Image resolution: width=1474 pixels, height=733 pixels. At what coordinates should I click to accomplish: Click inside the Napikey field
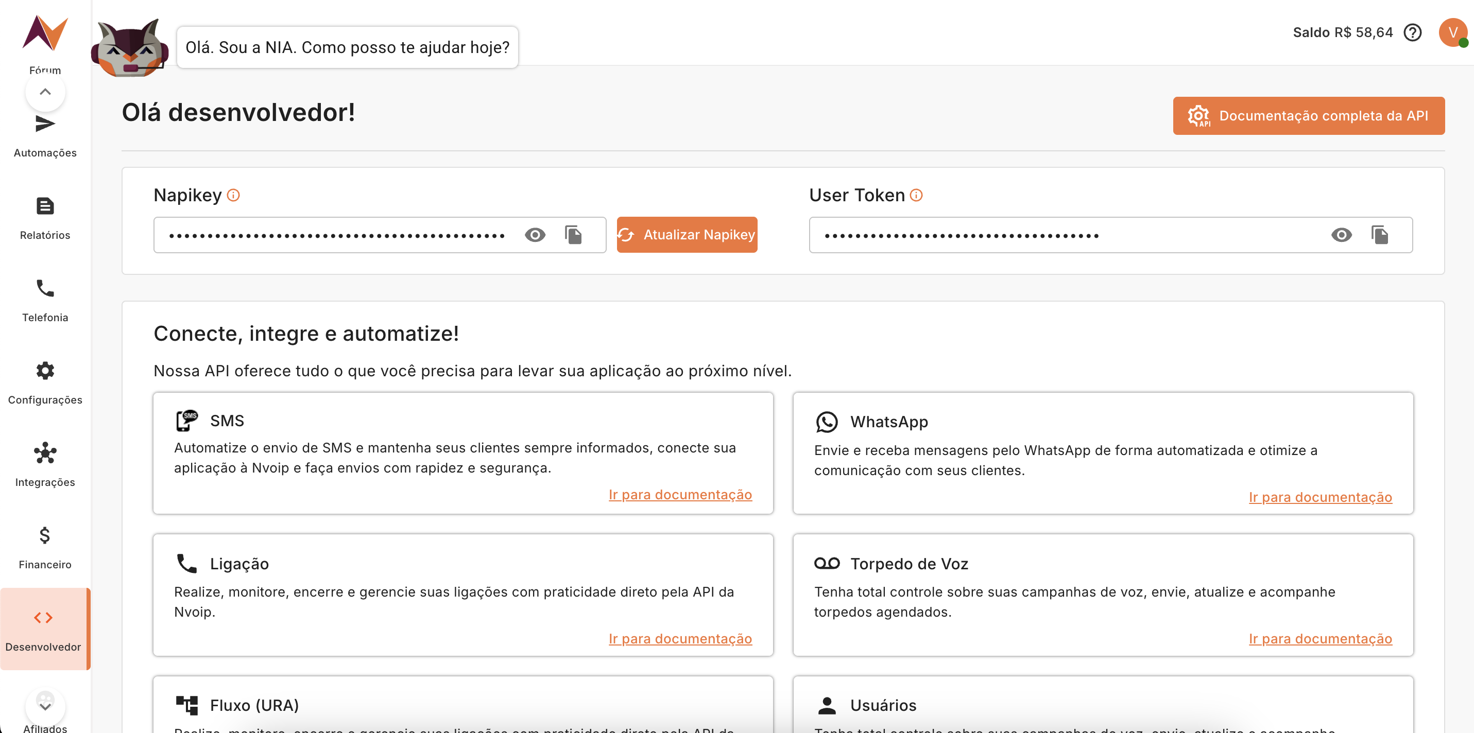(338, 235)
